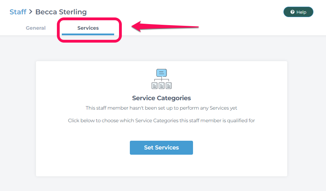Click the question mark icon in Help
This screenshot has height=191, width=326.
[x=292, y=12]
